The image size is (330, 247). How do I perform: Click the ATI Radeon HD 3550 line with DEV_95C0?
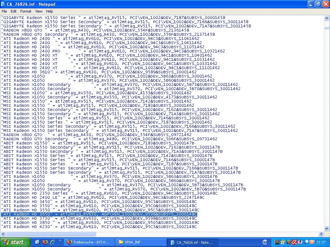[99, 206]
